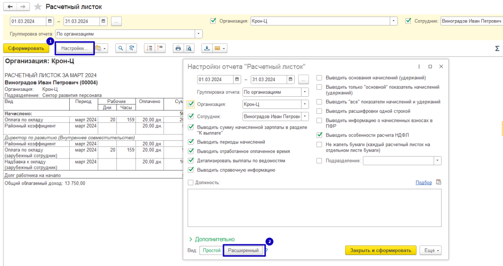503x266 pixels.
Task: Go back with the left arrow button
Action: [x=10, y=6]
